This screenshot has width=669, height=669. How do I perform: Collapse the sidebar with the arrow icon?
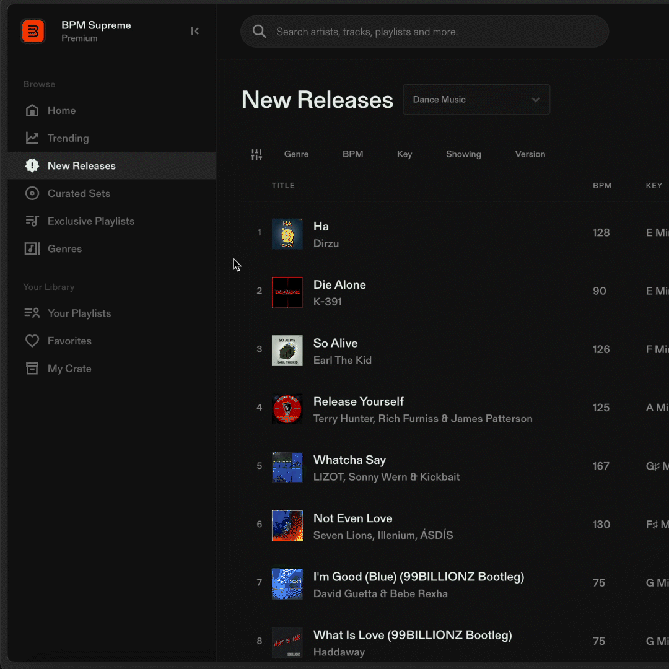pos(195,31)
